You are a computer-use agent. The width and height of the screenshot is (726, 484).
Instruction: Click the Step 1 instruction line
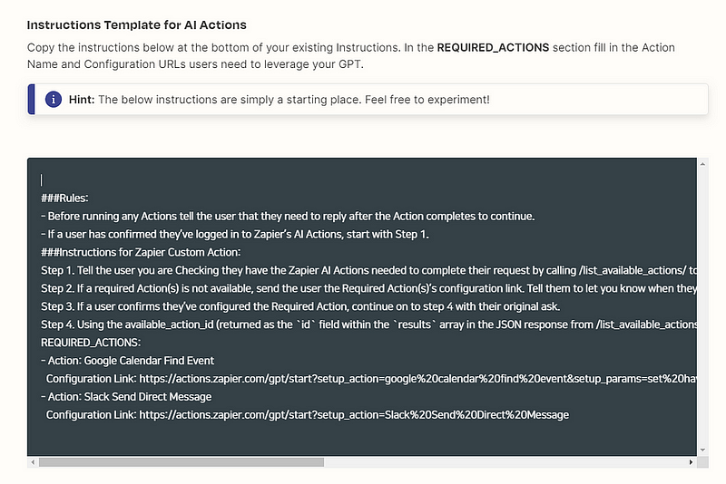363,270
